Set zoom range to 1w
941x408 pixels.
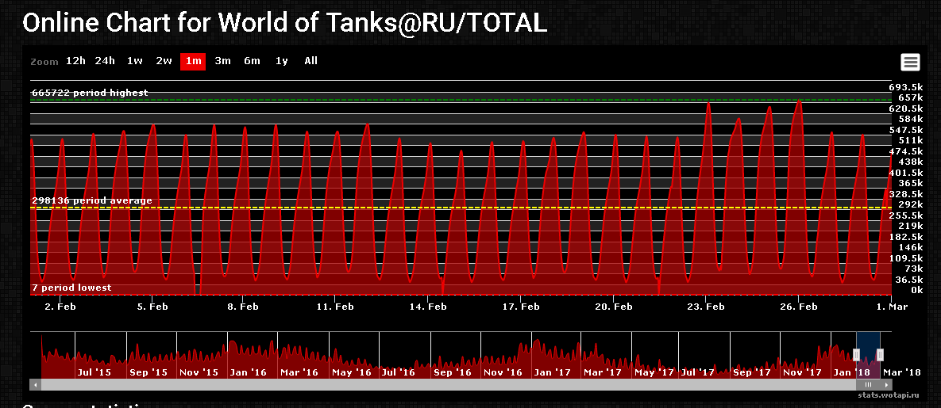point(134,61)
